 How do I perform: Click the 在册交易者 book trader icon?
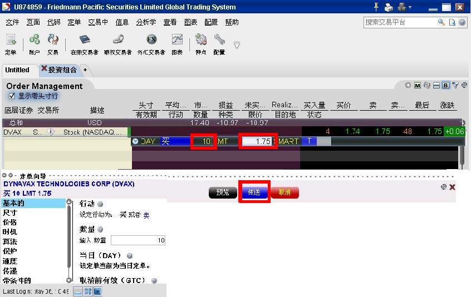[84, 43]
